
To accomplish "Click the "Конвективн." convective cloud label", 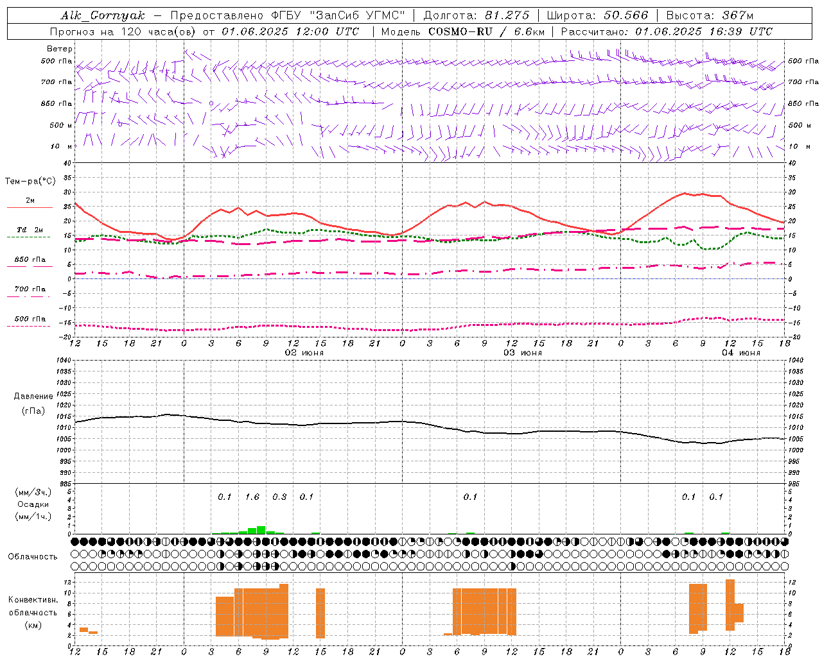I will tap(33, 600).
